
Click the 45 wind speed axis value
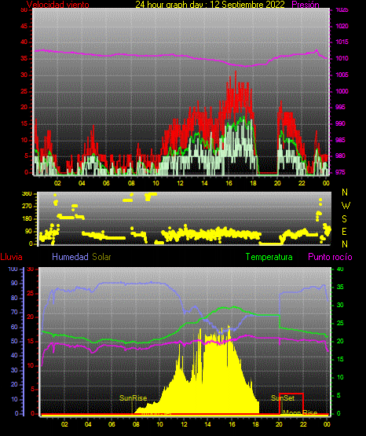tap(24, 26)
